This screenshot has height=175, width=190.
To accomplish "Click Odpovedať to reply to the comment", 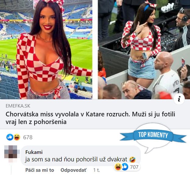I will pyautogui.click(x=73, y=170).
